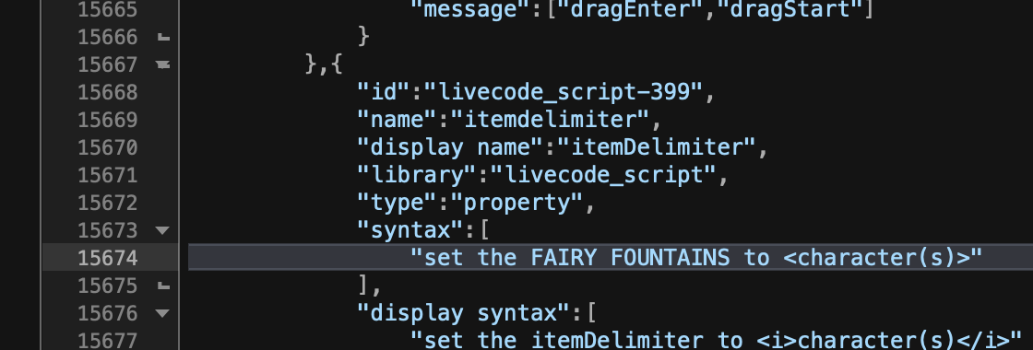
Task: Collapse the fold arrow at line 15673
Action: point(162,230)
